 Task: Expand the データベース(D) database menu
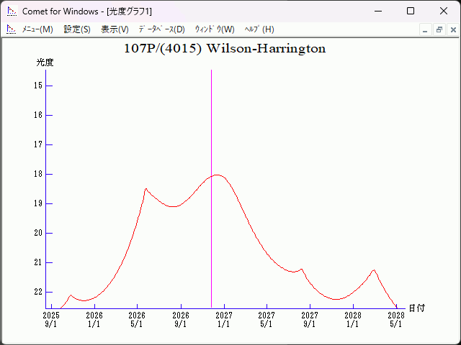161,29
